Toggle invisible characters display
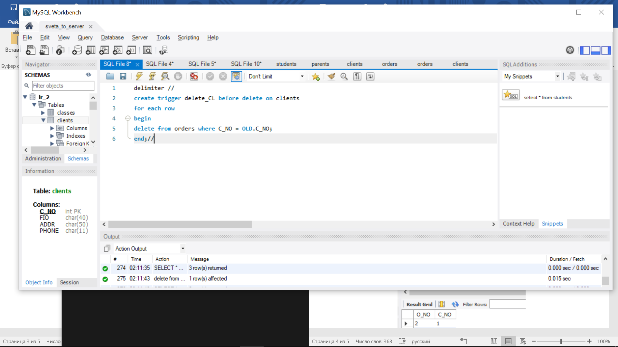 357,76
